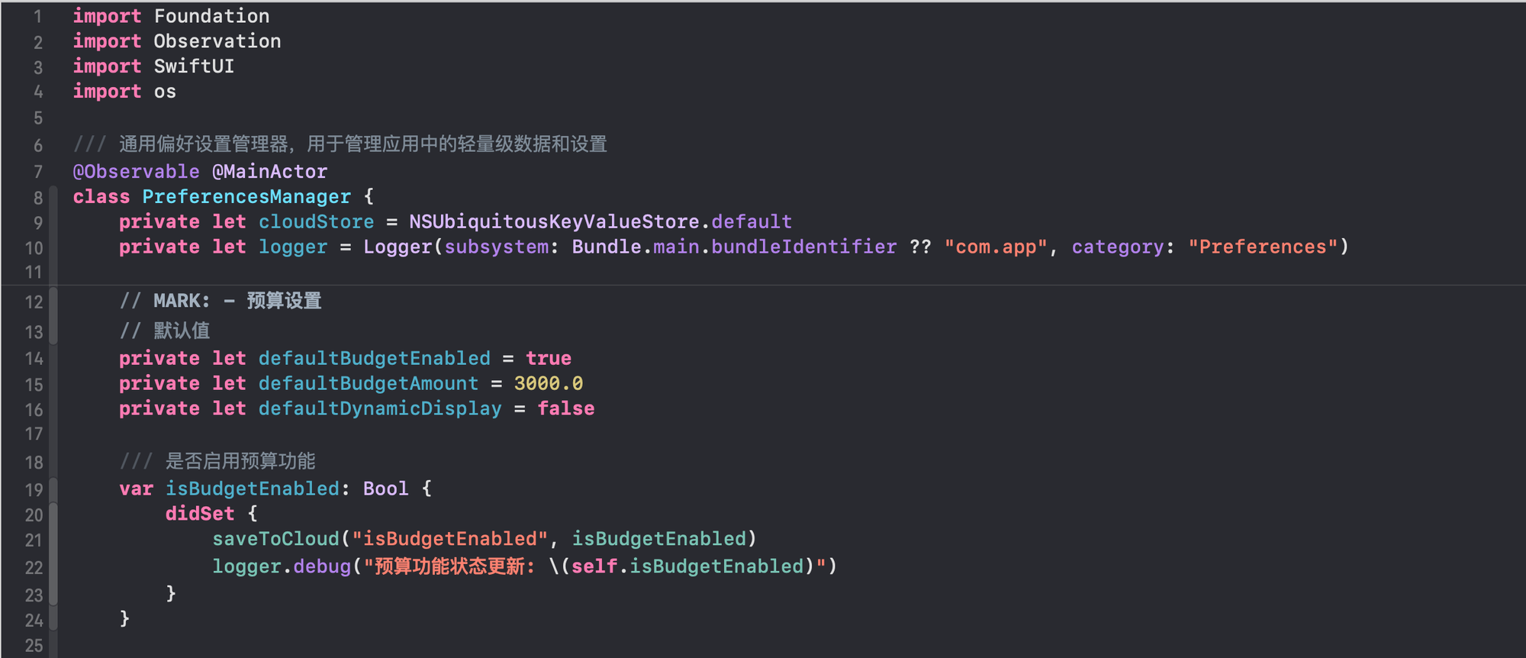This screenshot has width=1526, height=658.
Task: Click the SwiftUI import name
Action: point(194,66)
